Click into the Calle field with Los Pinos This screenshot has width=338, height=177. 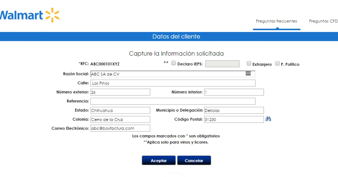coord(173,83)
